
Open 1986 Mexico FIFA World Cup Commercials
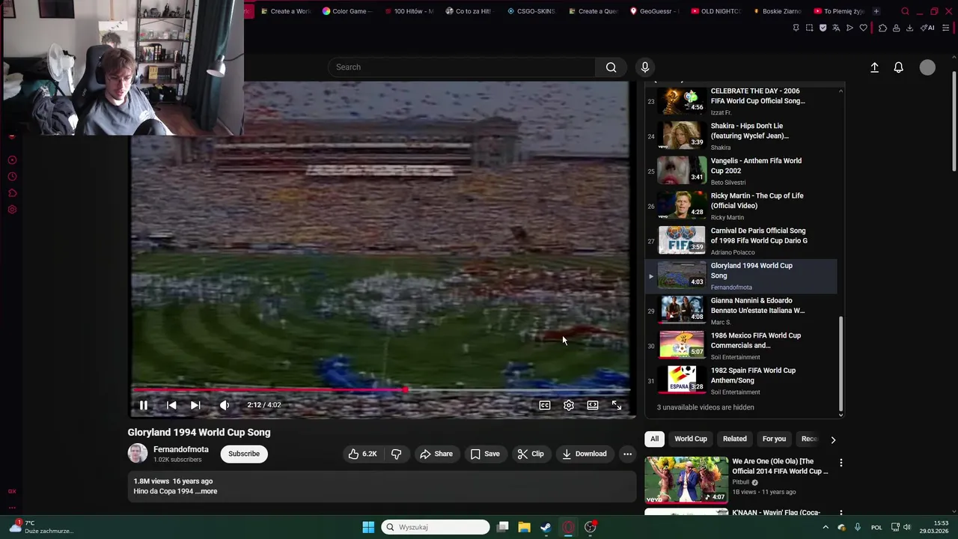click(x=741, y=346)
